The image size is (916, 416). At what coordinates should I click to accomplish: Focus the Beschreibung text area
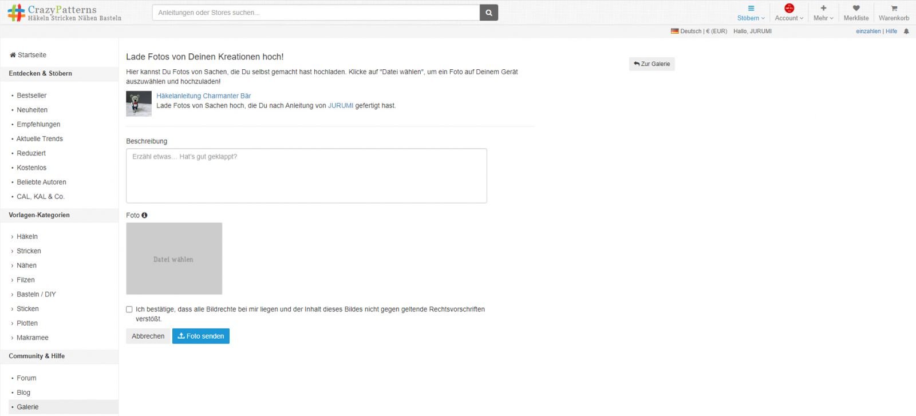pyautogui.click(x=306, y=176)
